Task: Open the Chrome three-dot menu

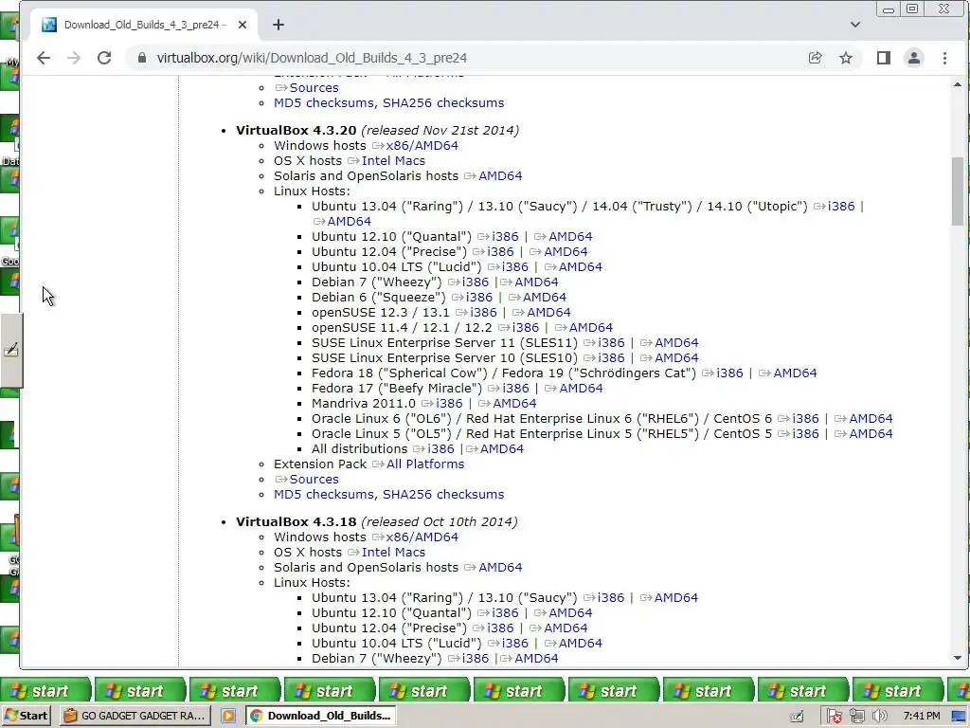Action: (944, 58)
